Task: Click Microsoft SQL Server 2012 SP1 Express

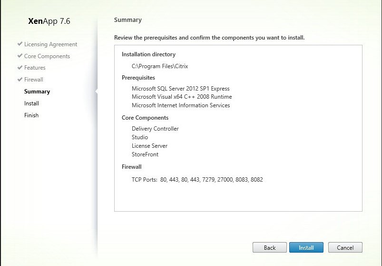Action: point(180,89)
